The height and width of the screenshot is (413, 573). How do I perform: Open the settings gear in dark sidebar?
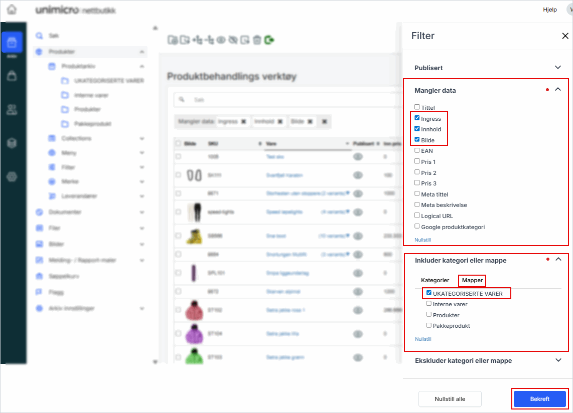12,176
